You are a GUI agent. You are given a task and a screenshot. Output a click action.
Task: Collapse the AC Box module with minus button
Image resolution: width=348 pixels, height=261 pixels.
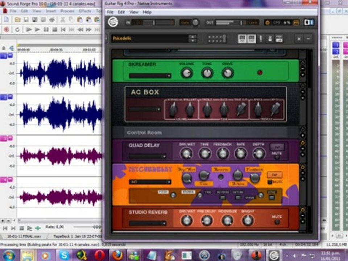tap(302, 92)
